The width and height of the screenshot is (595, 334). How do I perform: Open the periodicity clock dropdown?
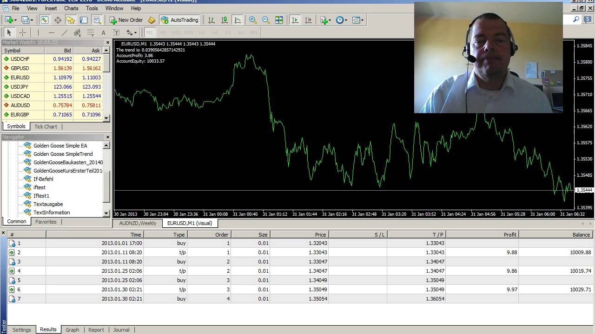342,20
